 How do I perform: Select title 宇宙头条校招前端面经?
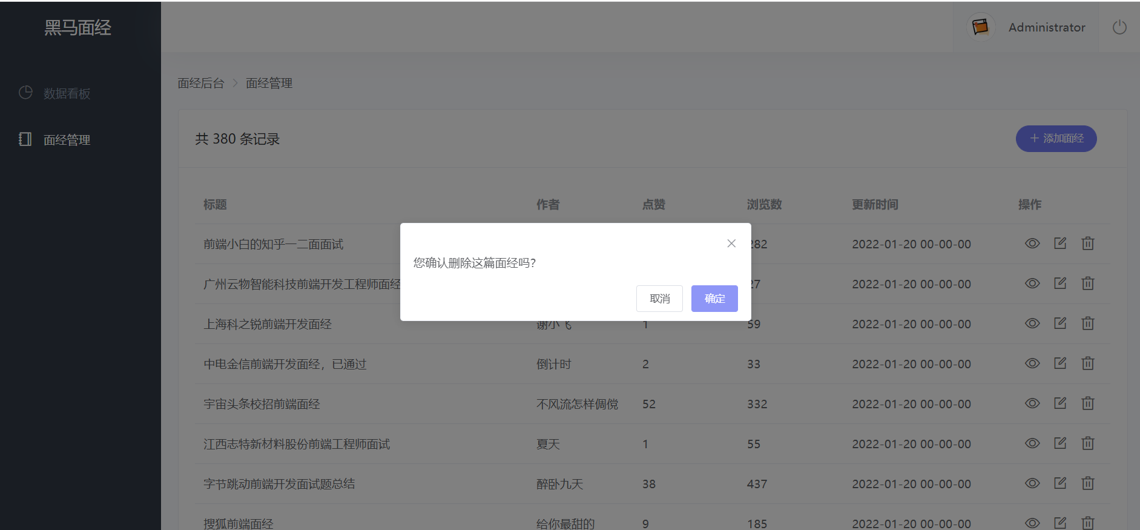262,404
